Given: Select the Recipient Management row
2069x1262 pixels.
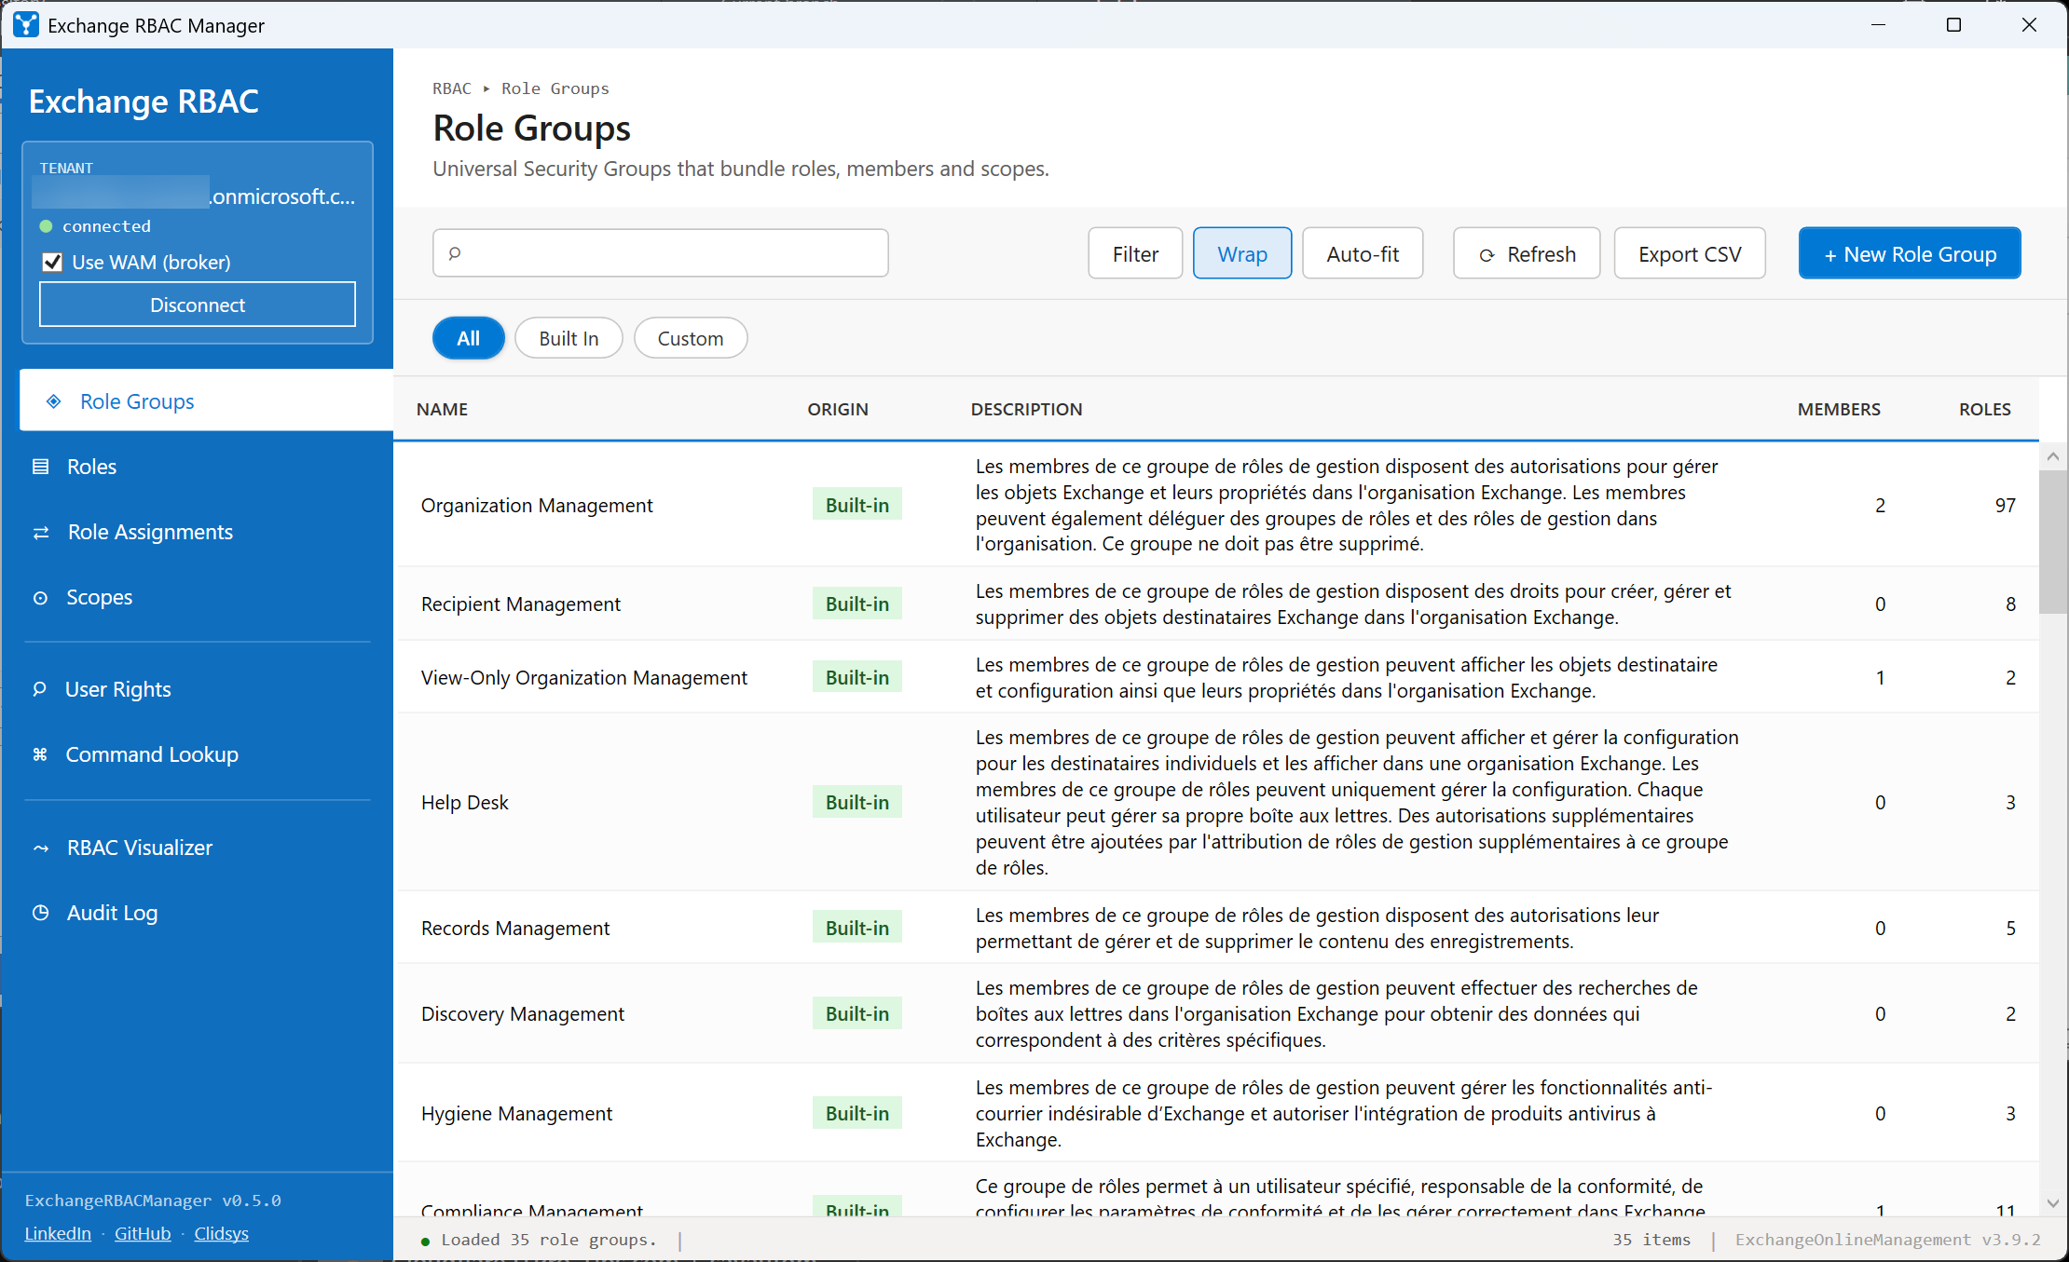Looking at the screenshot, I should click(1216, 604).
